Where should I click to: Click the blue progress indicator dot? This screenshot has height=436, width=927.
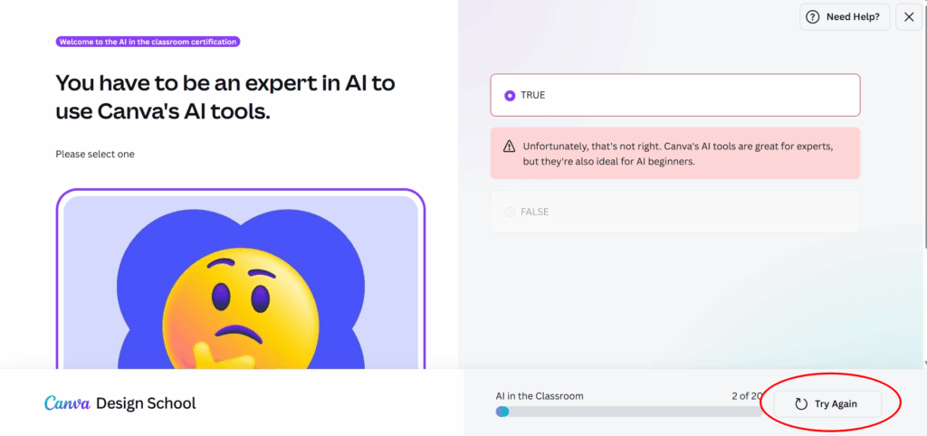point(502,412)
